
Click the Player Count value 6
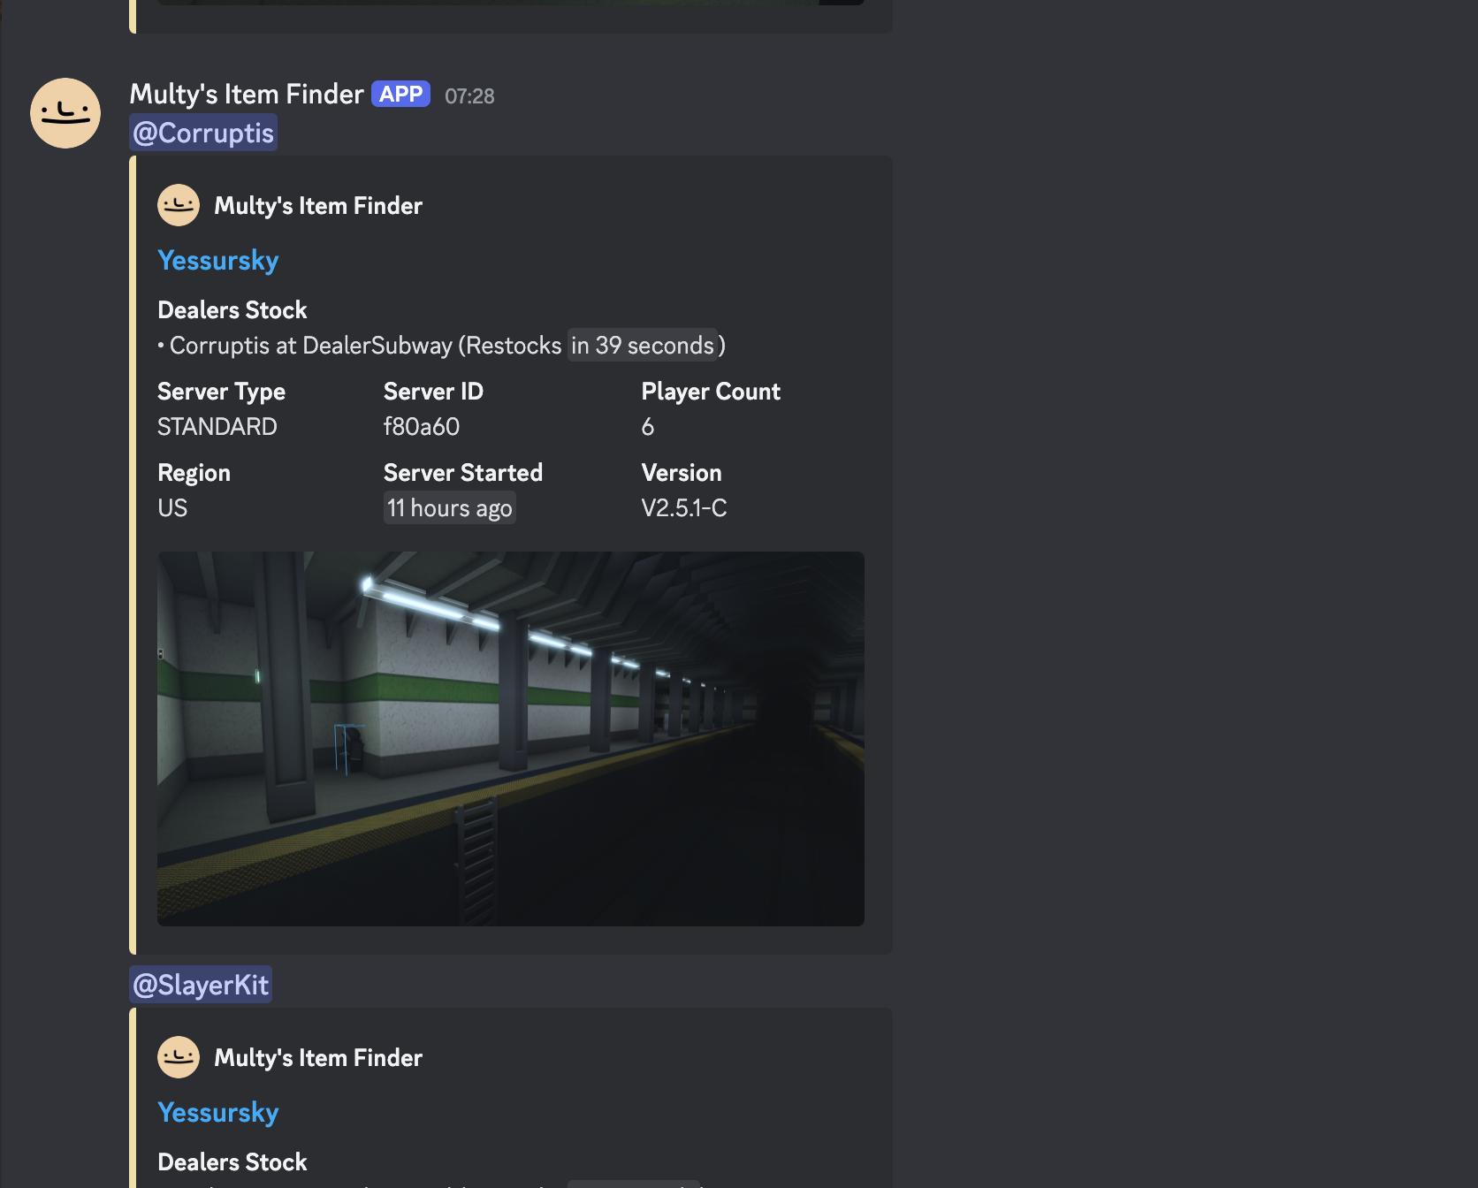(x=648, y=427)
